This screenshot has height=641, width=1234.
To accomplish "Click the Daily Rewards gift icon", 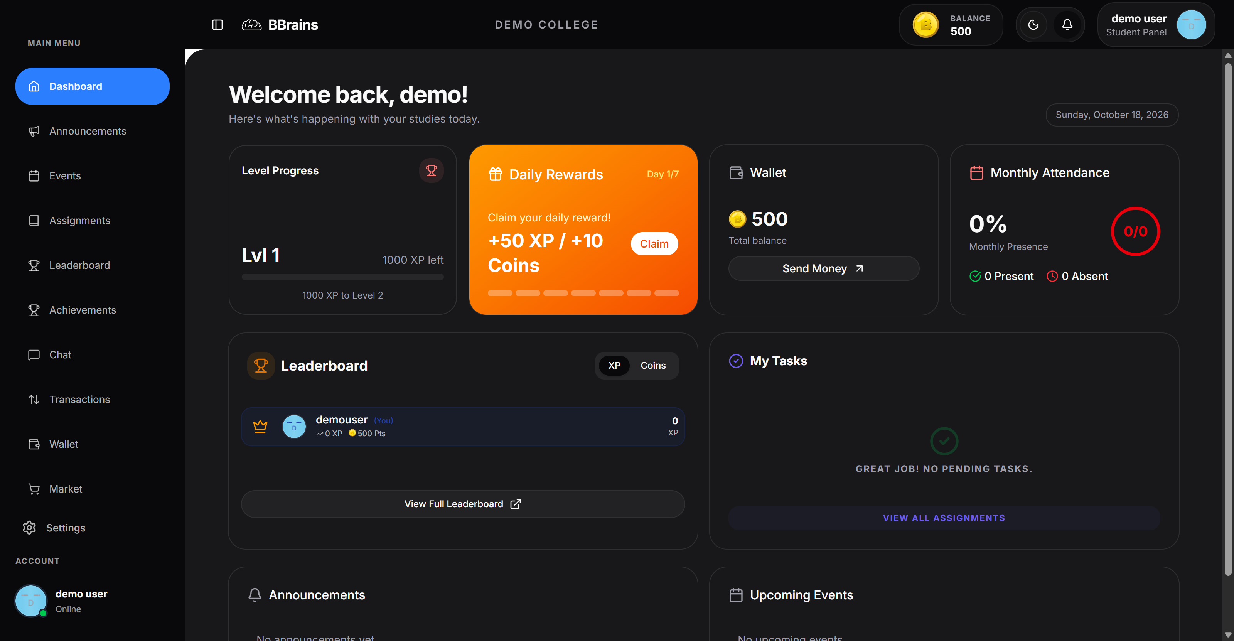I will [x=495, y=174].
